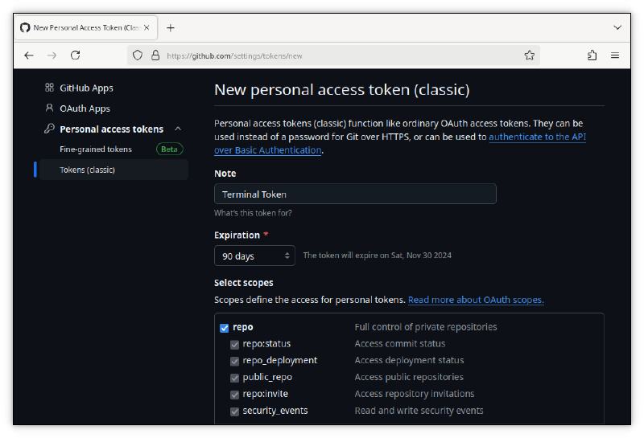
Task: Open the Read more about OAuth scopes link
Action: (476, 300)
